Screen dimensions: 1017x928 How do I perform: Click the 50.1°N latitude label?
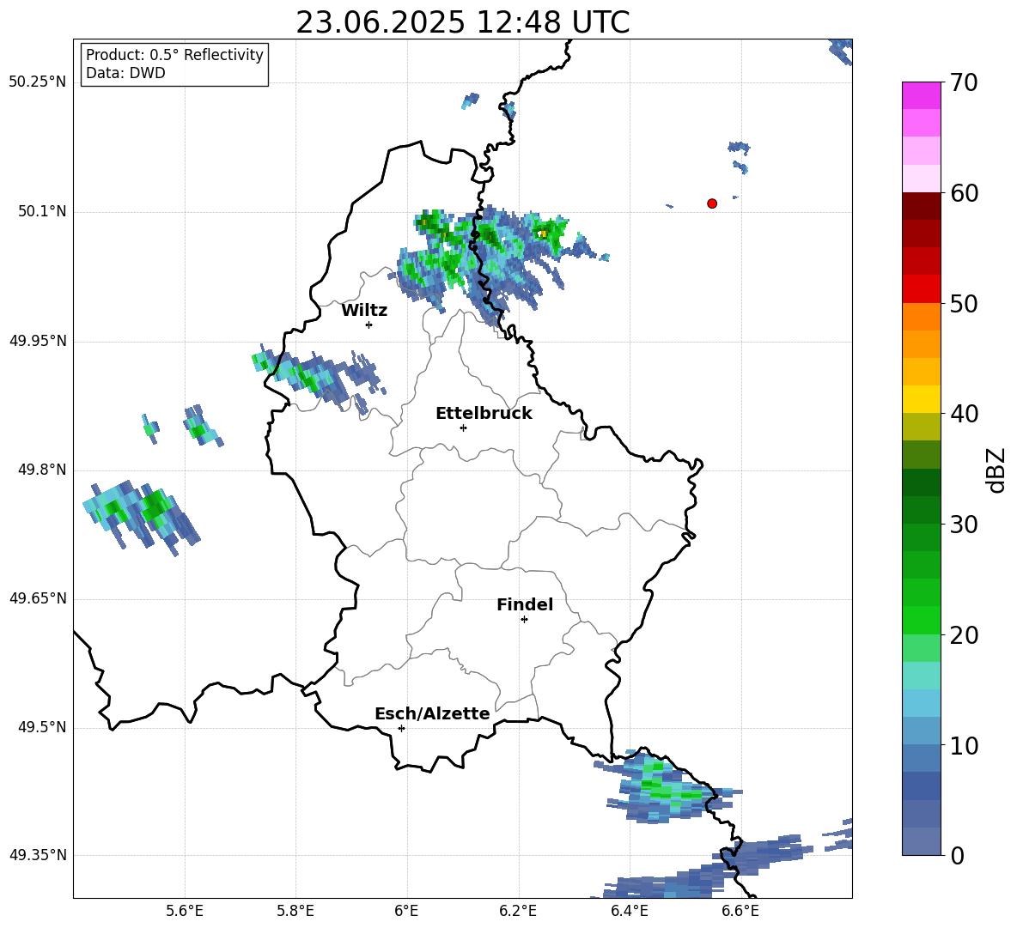point(42,212)
